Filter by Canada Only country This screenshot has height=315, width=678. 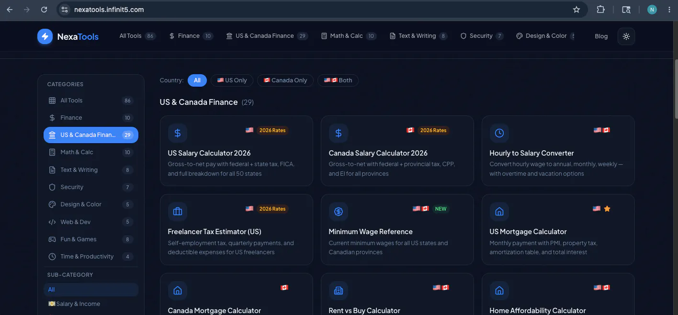pyautogui.click(x=285, y=80)
